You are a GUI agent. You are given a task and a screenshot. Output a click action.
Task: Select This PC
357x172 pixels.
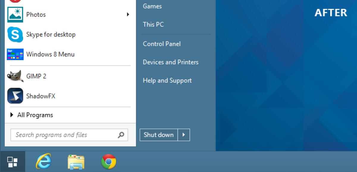(153, 24)
